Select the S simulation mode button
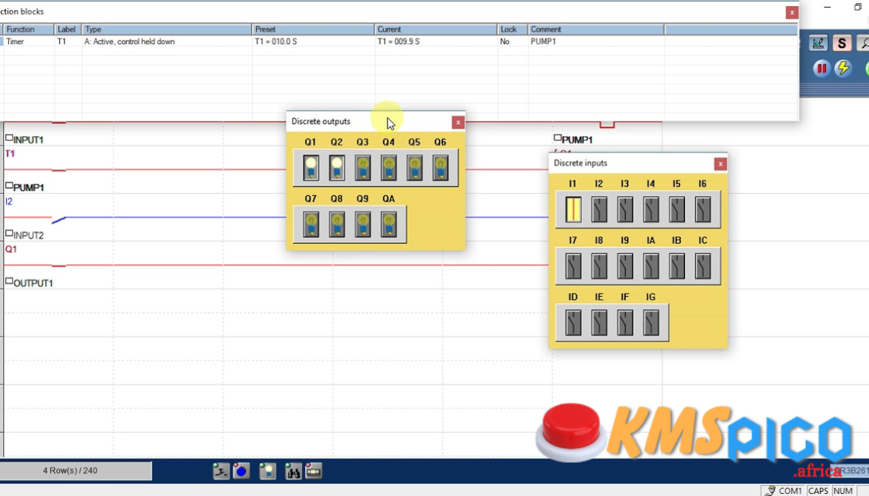Image resolution: width=869 pixels, height=496 pixels. tap(842, 43)
